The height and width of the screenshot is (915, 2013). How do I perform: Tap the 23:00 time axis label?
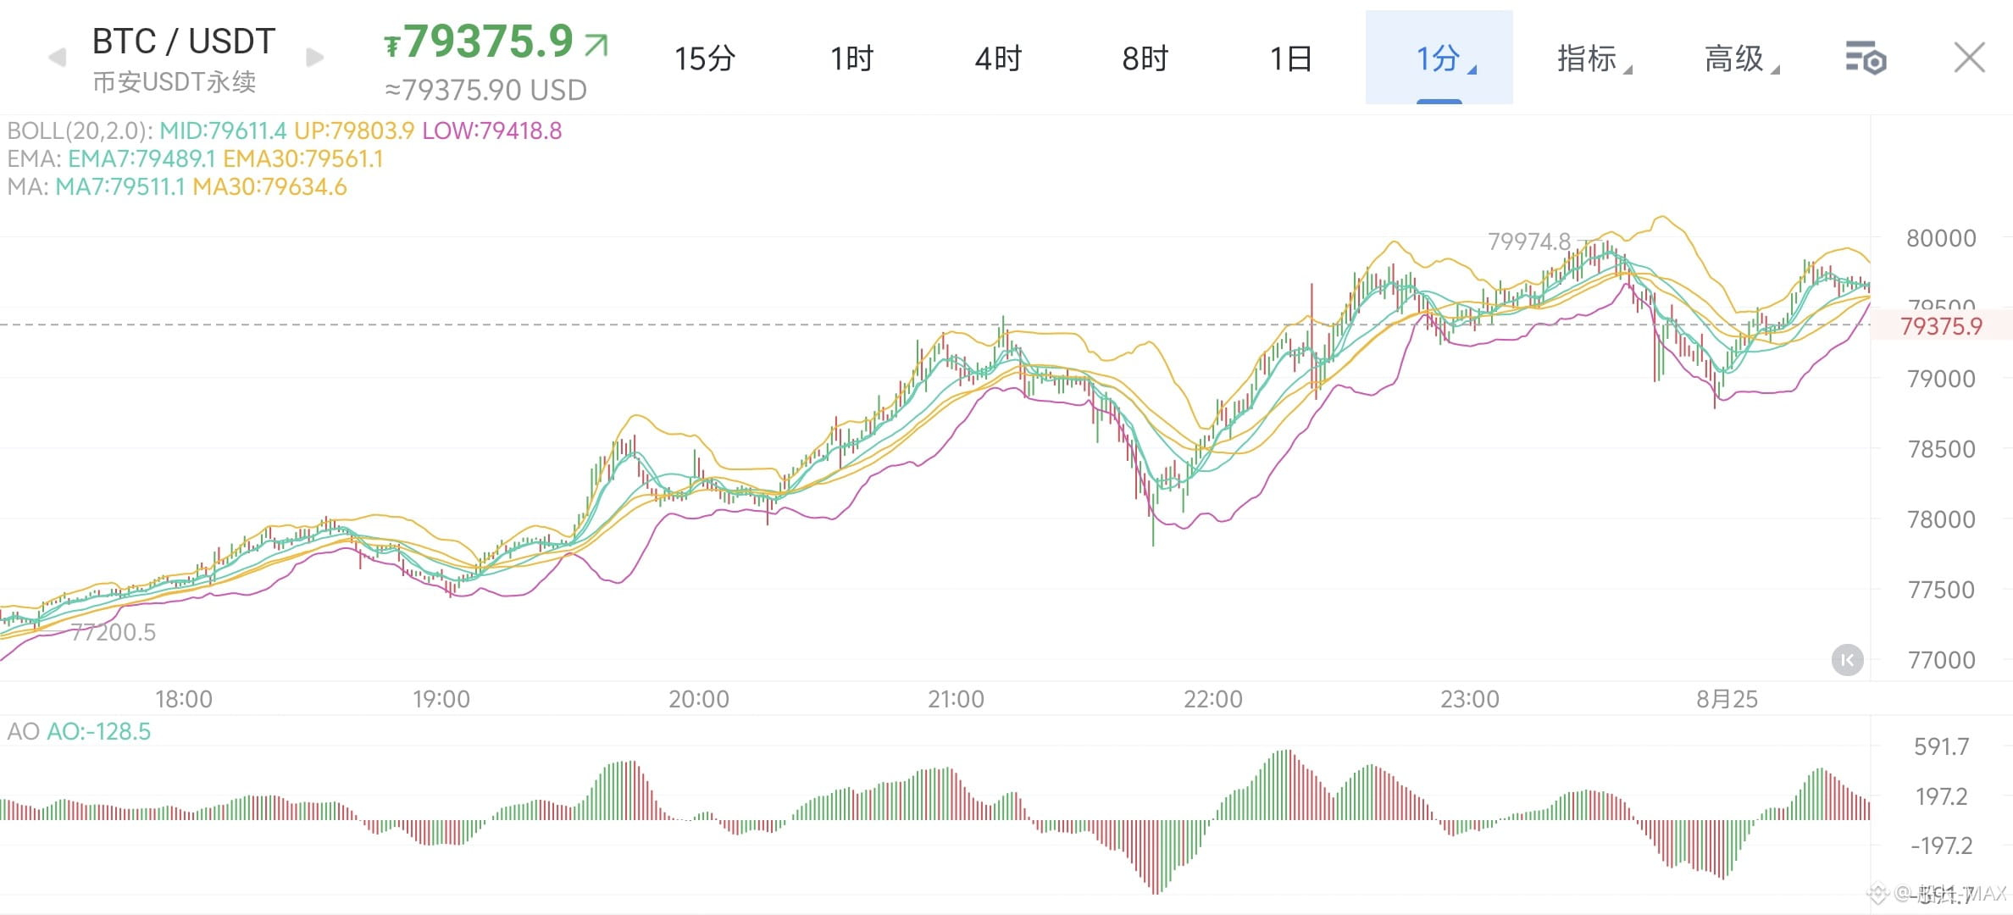tap(1470, 699)
